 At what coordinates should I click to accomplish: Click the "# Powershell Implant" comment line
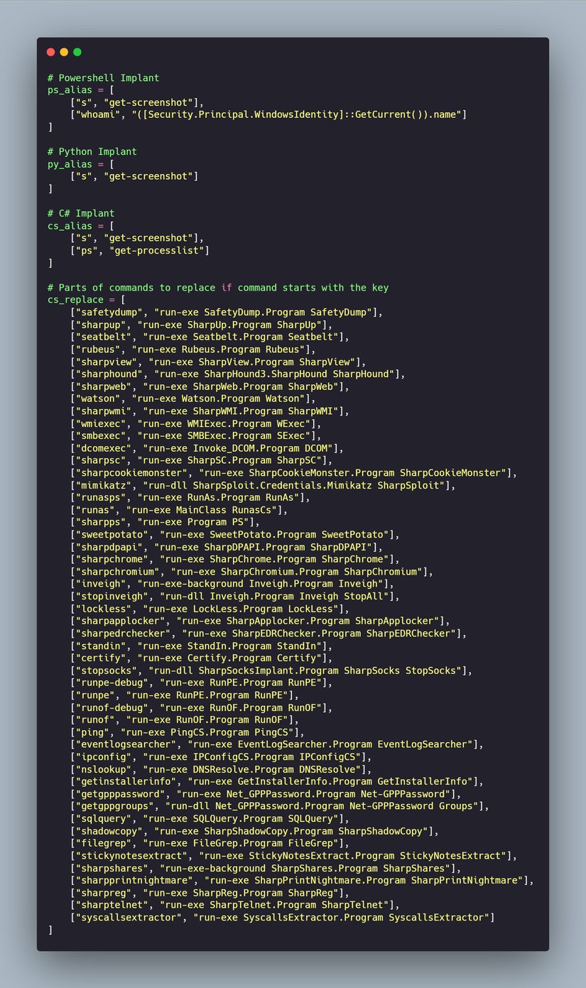pyautogui.click(x=103, y=77)
